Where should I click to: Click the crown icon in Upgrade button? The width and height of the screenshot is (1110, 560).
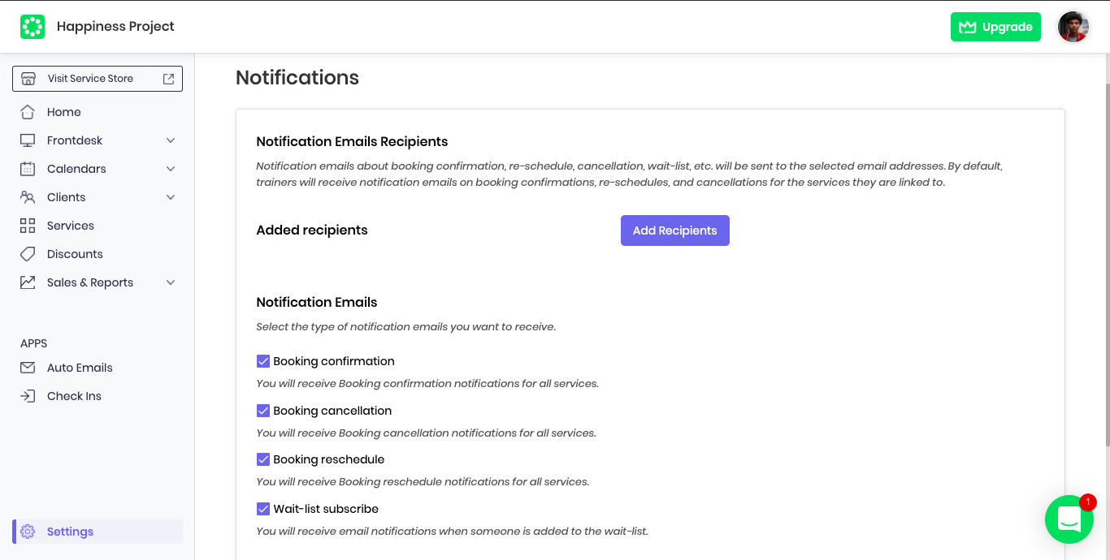(967, 27)
